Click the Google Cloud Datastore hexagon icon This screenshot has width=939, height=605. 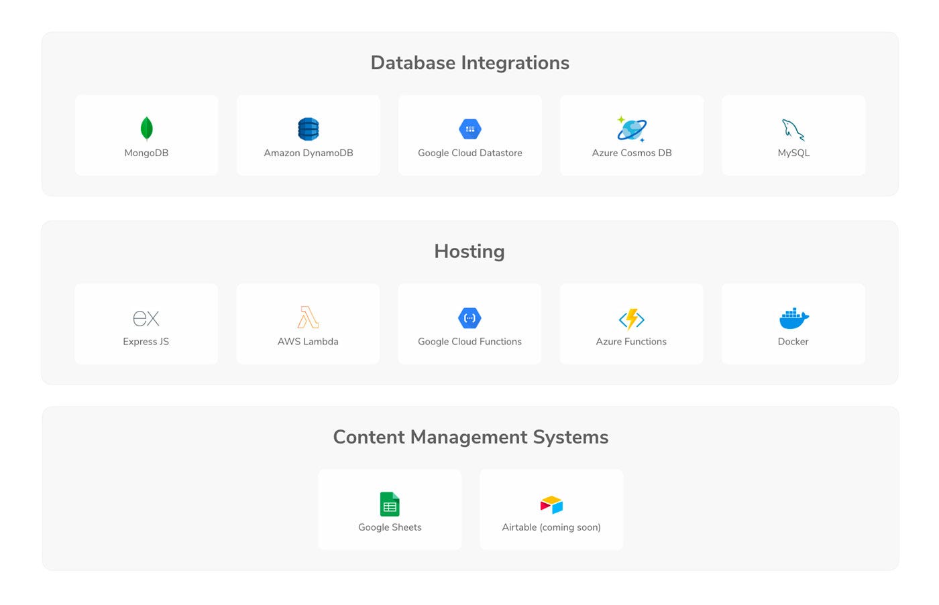(x=470, y=129)
